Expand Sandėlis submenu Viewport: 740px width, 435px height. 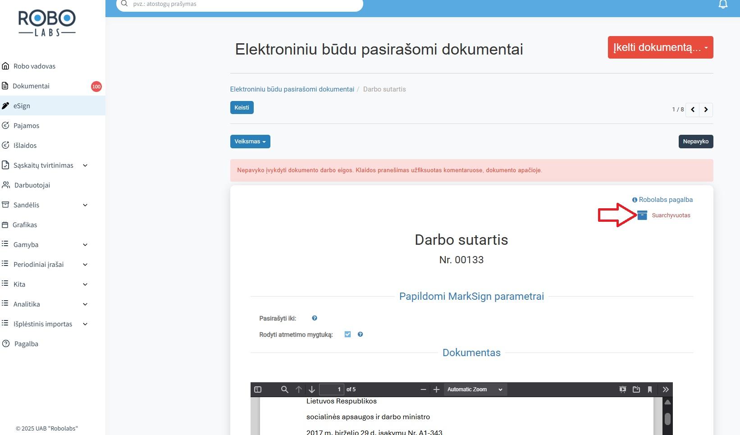[85, 205]
